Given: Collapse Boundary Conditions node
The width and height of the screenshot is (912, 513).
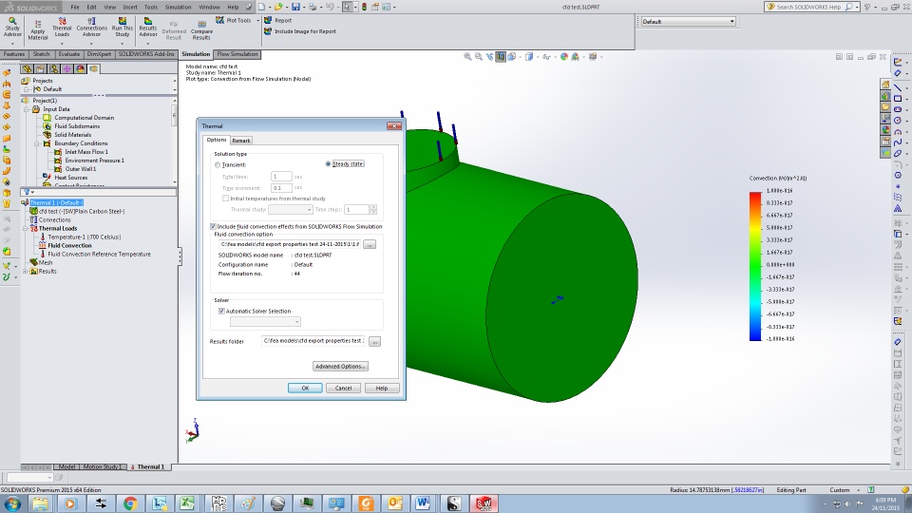Looking at the screenshot, I should click(37, 143).
